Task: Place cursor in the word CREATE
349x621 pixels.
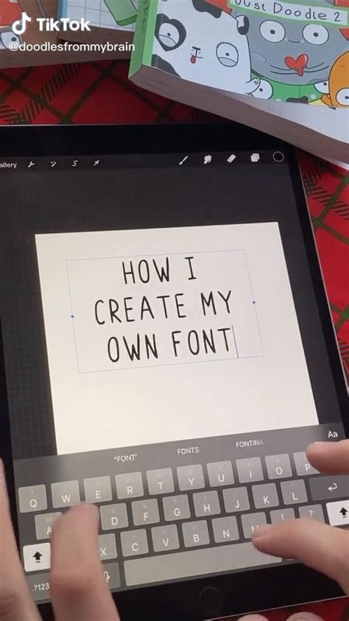Action: click(141, 310)
